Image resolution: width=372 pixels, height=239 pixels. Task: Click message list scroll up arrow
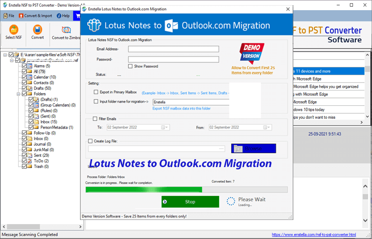(367, 55)
